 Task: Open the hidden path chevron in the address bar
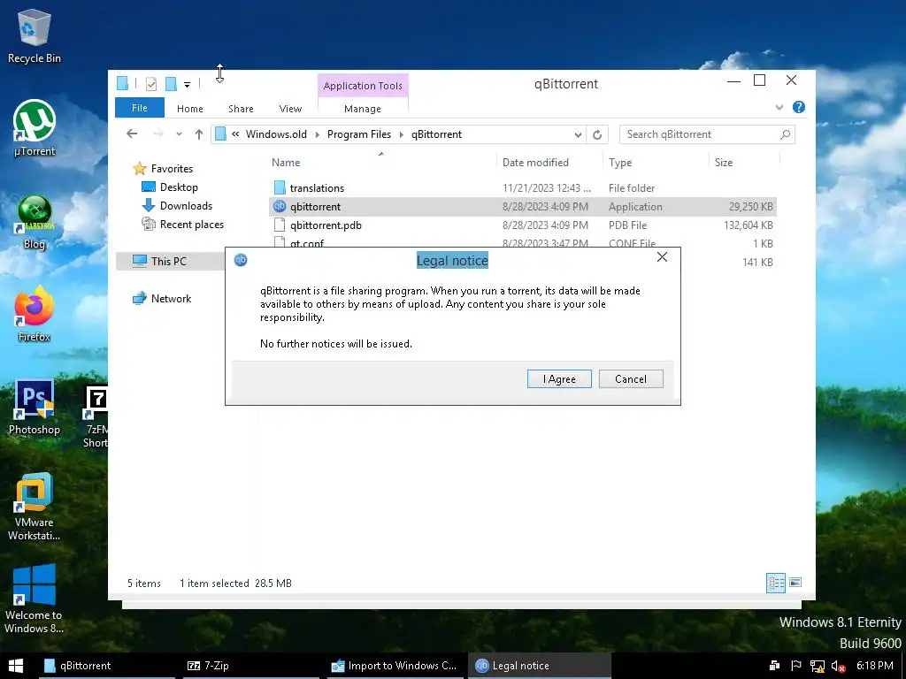point(235,134)
